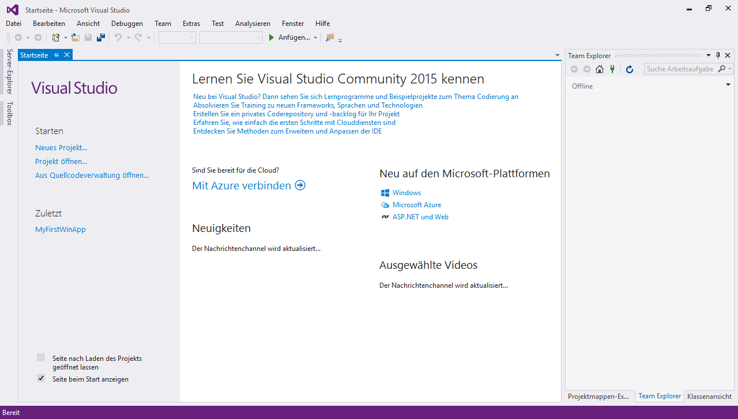
Task: Click 'Erstellen Sie ein privates Coderepository' link
Action: click(296, 114)
